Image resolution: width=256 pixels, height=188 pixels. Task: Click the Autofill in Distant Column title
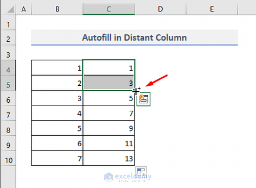pos(135,37)
